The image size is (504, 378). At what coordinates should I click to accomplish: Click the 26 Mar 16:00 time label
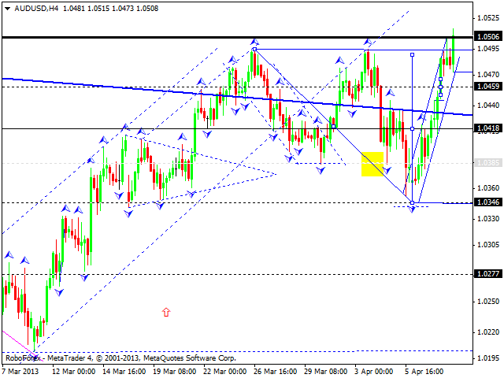click(277, 369)
